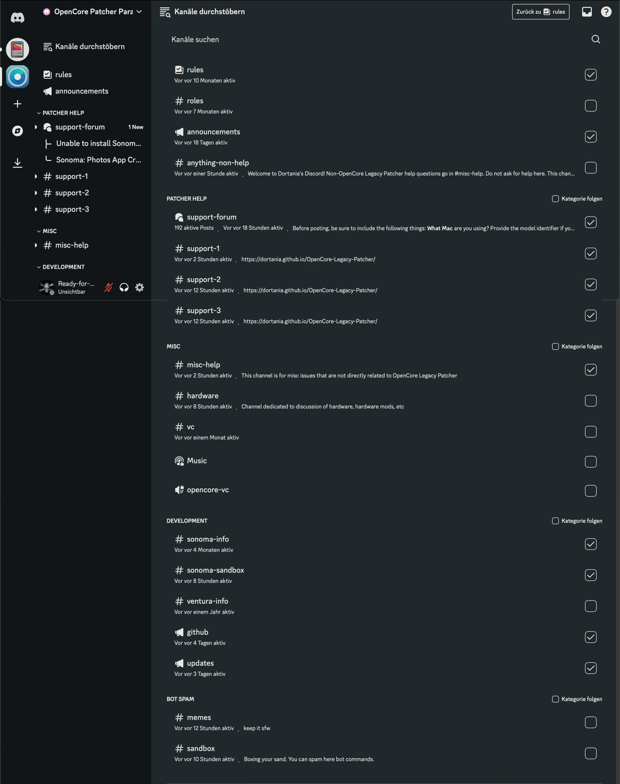Open the inbox icon in header
The height and width of the screenshot is (784, 620).
[587, 12]
